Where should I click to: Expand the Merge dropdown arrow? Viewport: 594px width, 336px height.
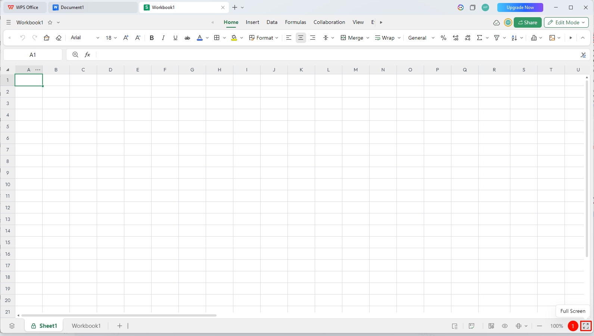[x=368, y=38]
